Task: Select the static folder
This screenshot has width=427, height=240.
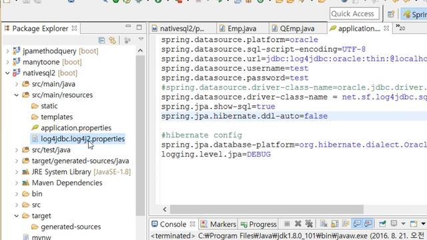Action: tap(49, 106)
